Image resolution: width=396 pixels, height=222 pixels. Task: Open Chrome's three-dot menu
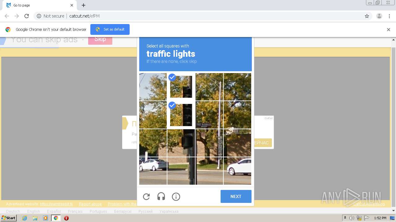[x=389, y=16]
